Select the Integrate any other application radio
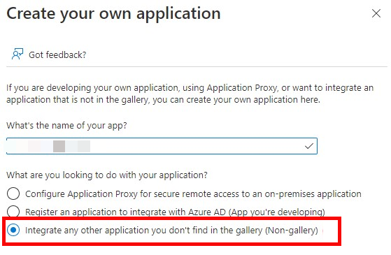This screenshot has width=391, height=255. coord(13,230)
